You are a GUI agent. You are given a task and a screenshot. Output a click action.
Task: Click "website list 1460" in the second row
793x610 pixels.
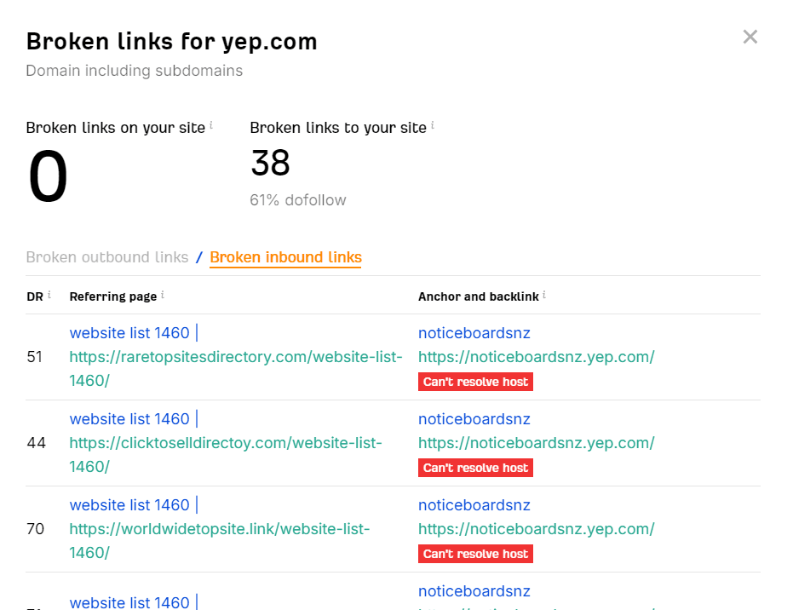click(x=131, y=418)
